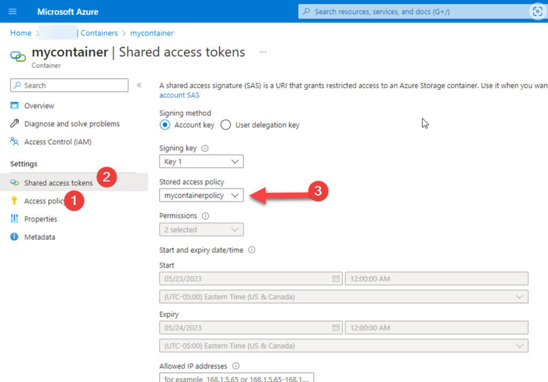
Task: Open the account SAS link
Action: pos(179,95)
